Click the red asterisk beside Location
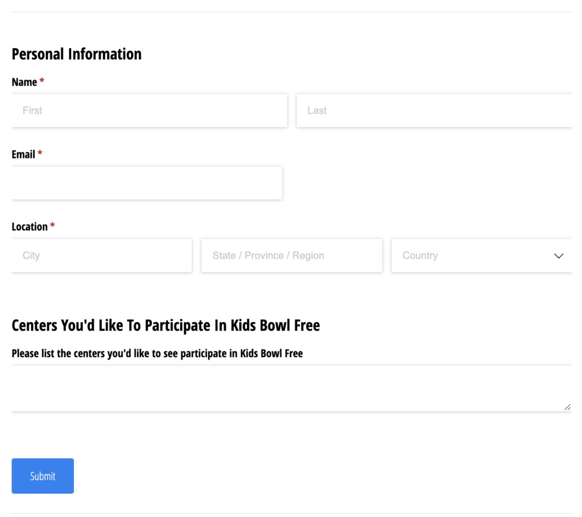The width and height of the screenshot is (582, 517). (x=53, y=226)
